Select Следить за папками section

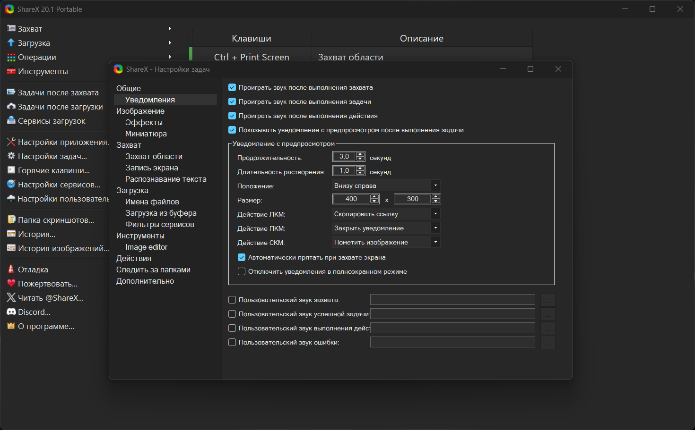pos(153,270)
